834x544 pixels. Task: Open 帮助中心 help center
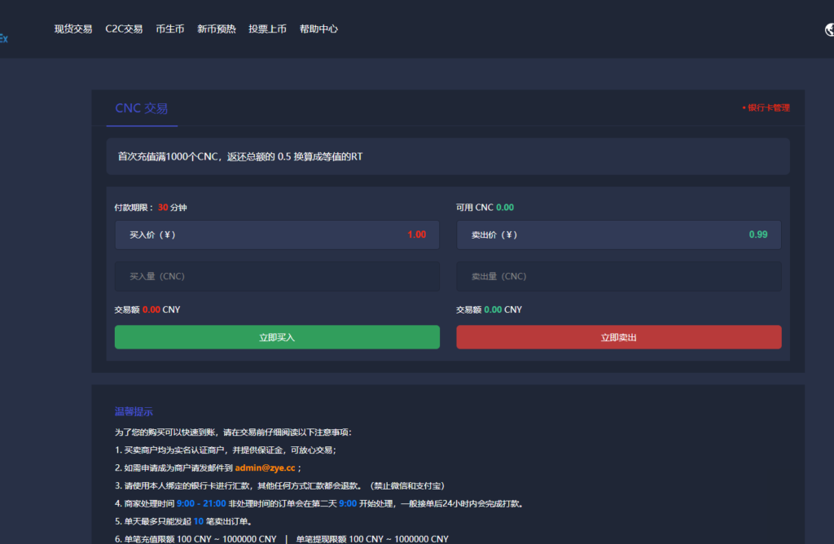tap(318, 29)
